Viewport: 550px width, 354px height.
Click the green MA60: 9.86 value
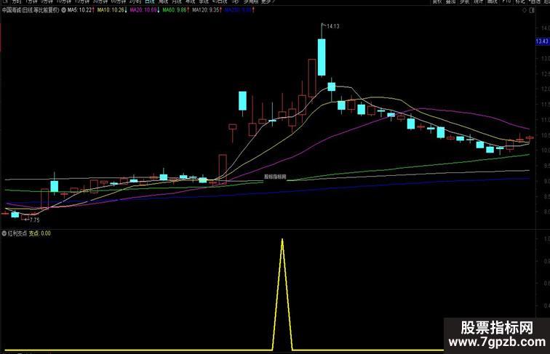point(175,10)
